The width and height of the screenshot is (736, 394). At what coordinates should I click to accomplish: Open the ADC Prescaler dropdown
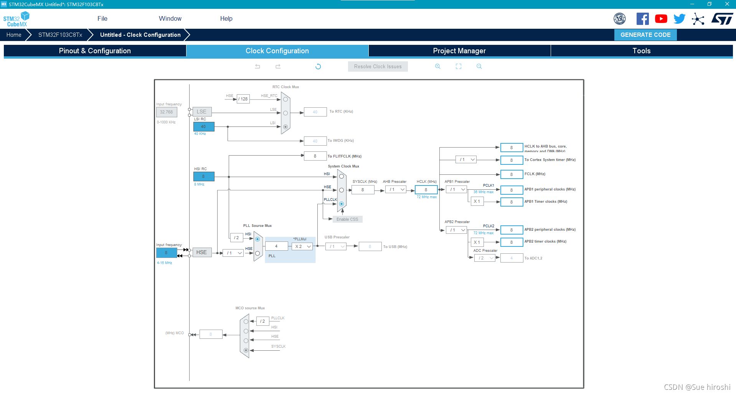click(x=485, y=258)
